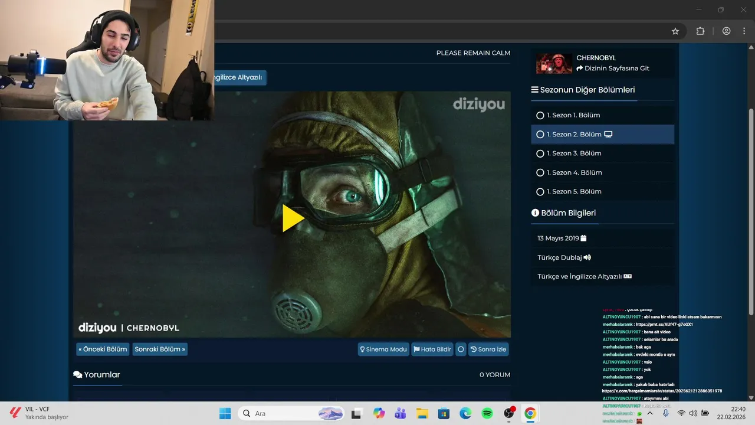Open Wi-Fi network settings in tray
The height and width of the screenshot is (425, 755).
[681, 413]
